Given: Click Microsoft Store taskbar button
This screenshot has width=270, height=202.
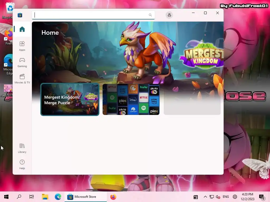Looking at the screenshot, I should click(x=86, y=197).
